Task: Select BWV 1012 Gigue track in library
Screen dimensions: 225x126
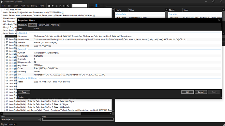Action: pos(37,104)
